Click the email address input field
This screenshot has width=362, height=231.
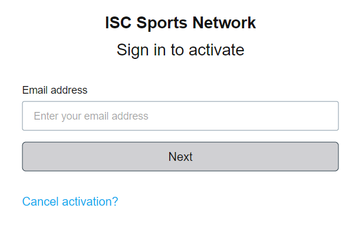180,116
